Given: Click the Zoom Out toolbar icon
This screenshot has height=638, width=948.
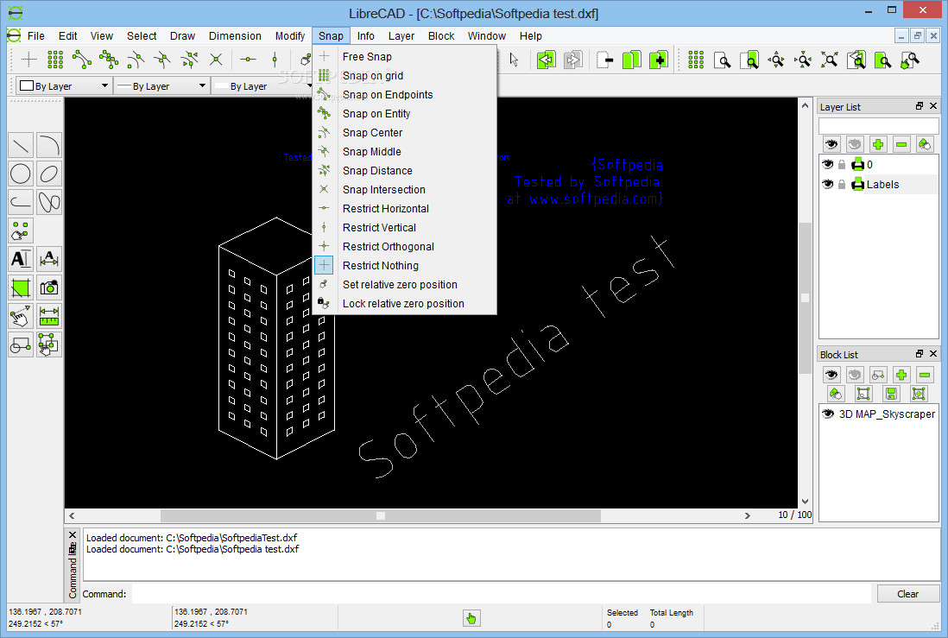Looking at the screenshot, I should 803,60.
